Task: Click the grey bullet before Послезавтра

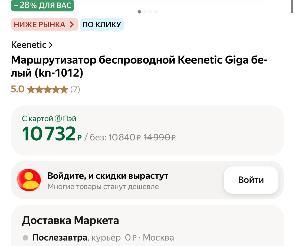Action: coord(25,238)
